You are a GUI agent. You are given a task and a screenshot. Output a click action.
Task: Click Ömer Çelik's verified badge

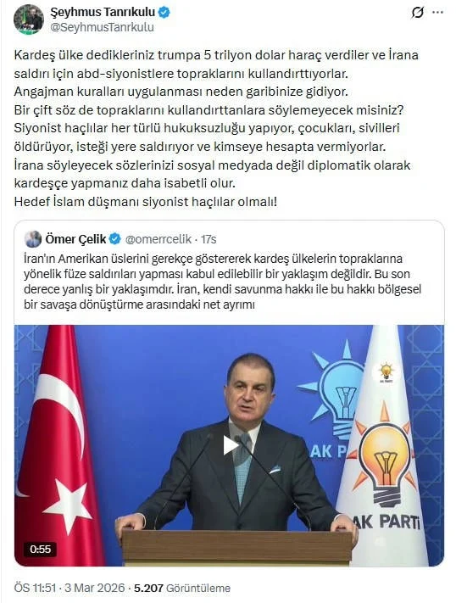click(115, 239)
